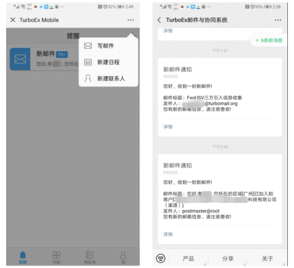Close the TurboEx Mobile page with X

[x=13, y=20]
